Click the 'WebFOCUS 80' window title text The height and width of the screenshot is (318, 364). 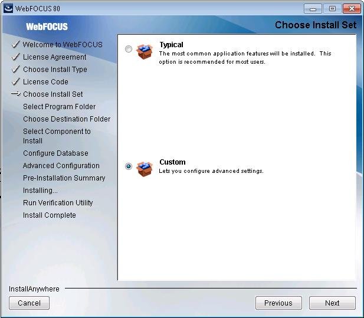coord(38,9)
